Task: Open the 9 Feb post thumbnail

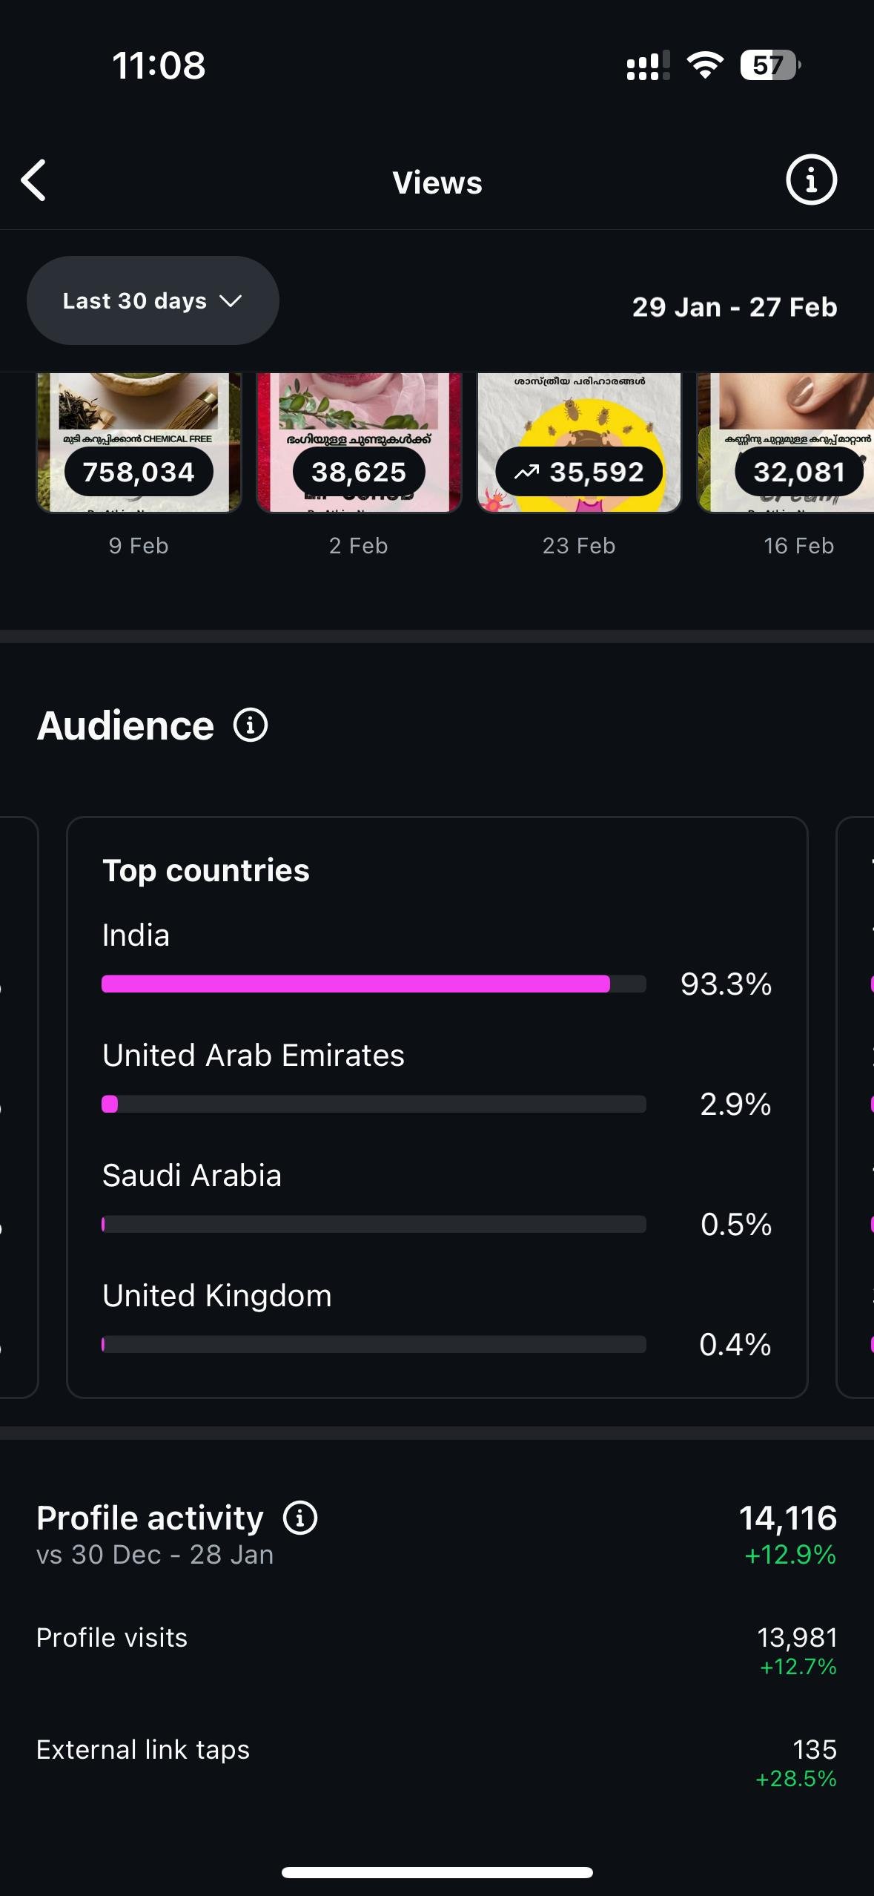Action: pos(139,442)
